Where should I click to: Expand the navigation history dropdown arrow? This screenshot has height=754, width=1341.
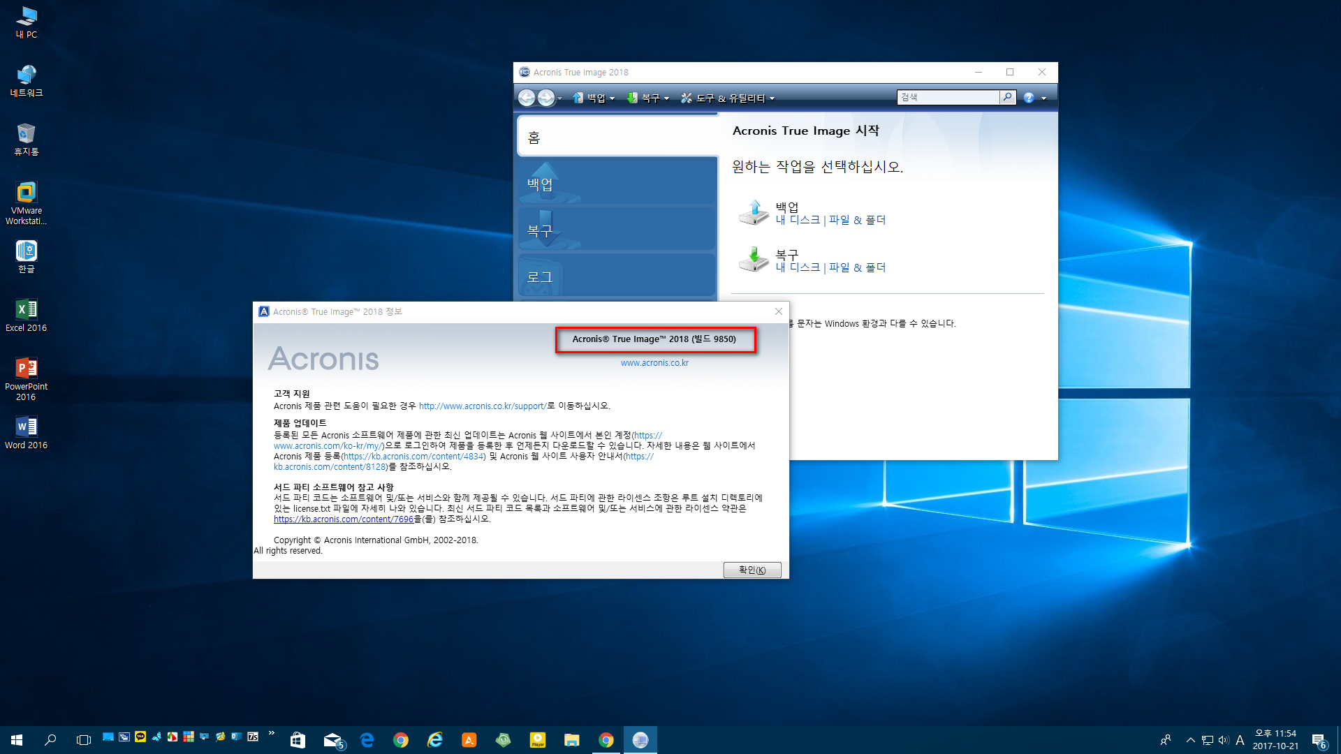[x=560, y=98]
